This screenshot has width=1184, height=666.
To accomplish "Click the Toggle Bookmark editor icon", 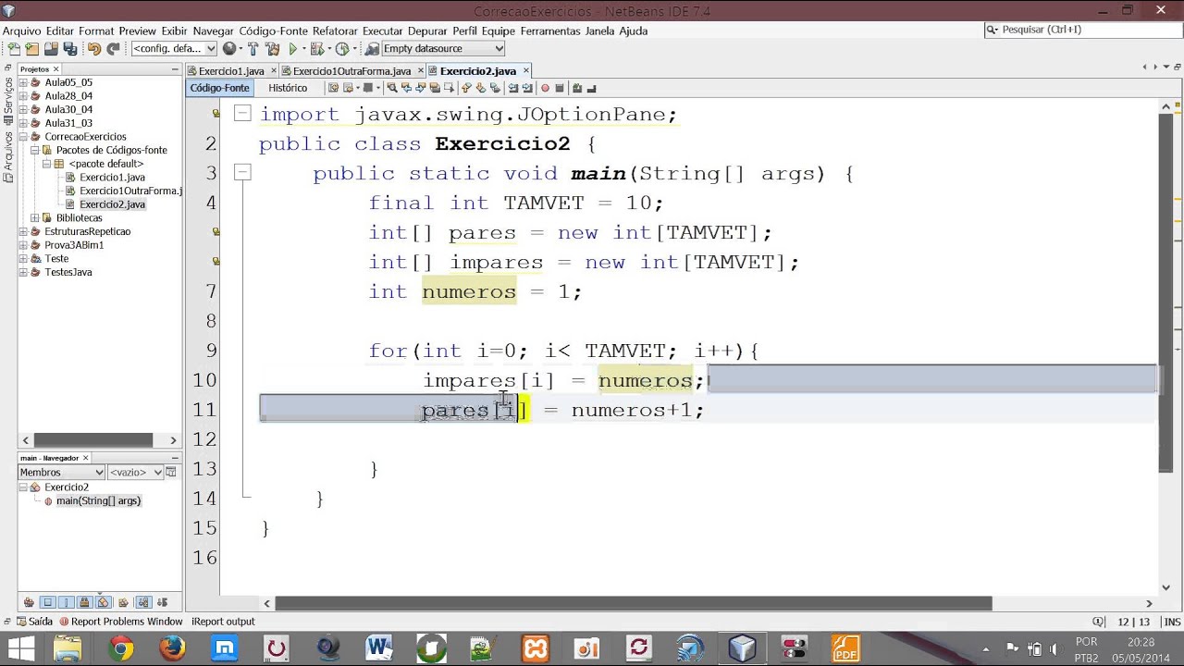I will pyautogui.click(x=495, y=88).
